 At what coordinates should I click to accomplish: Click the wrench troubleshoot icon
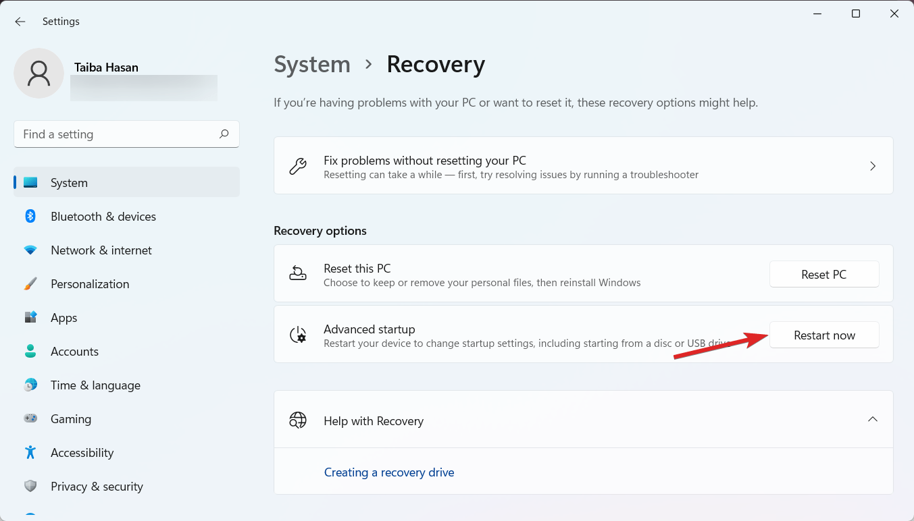(x=298, y=166)
